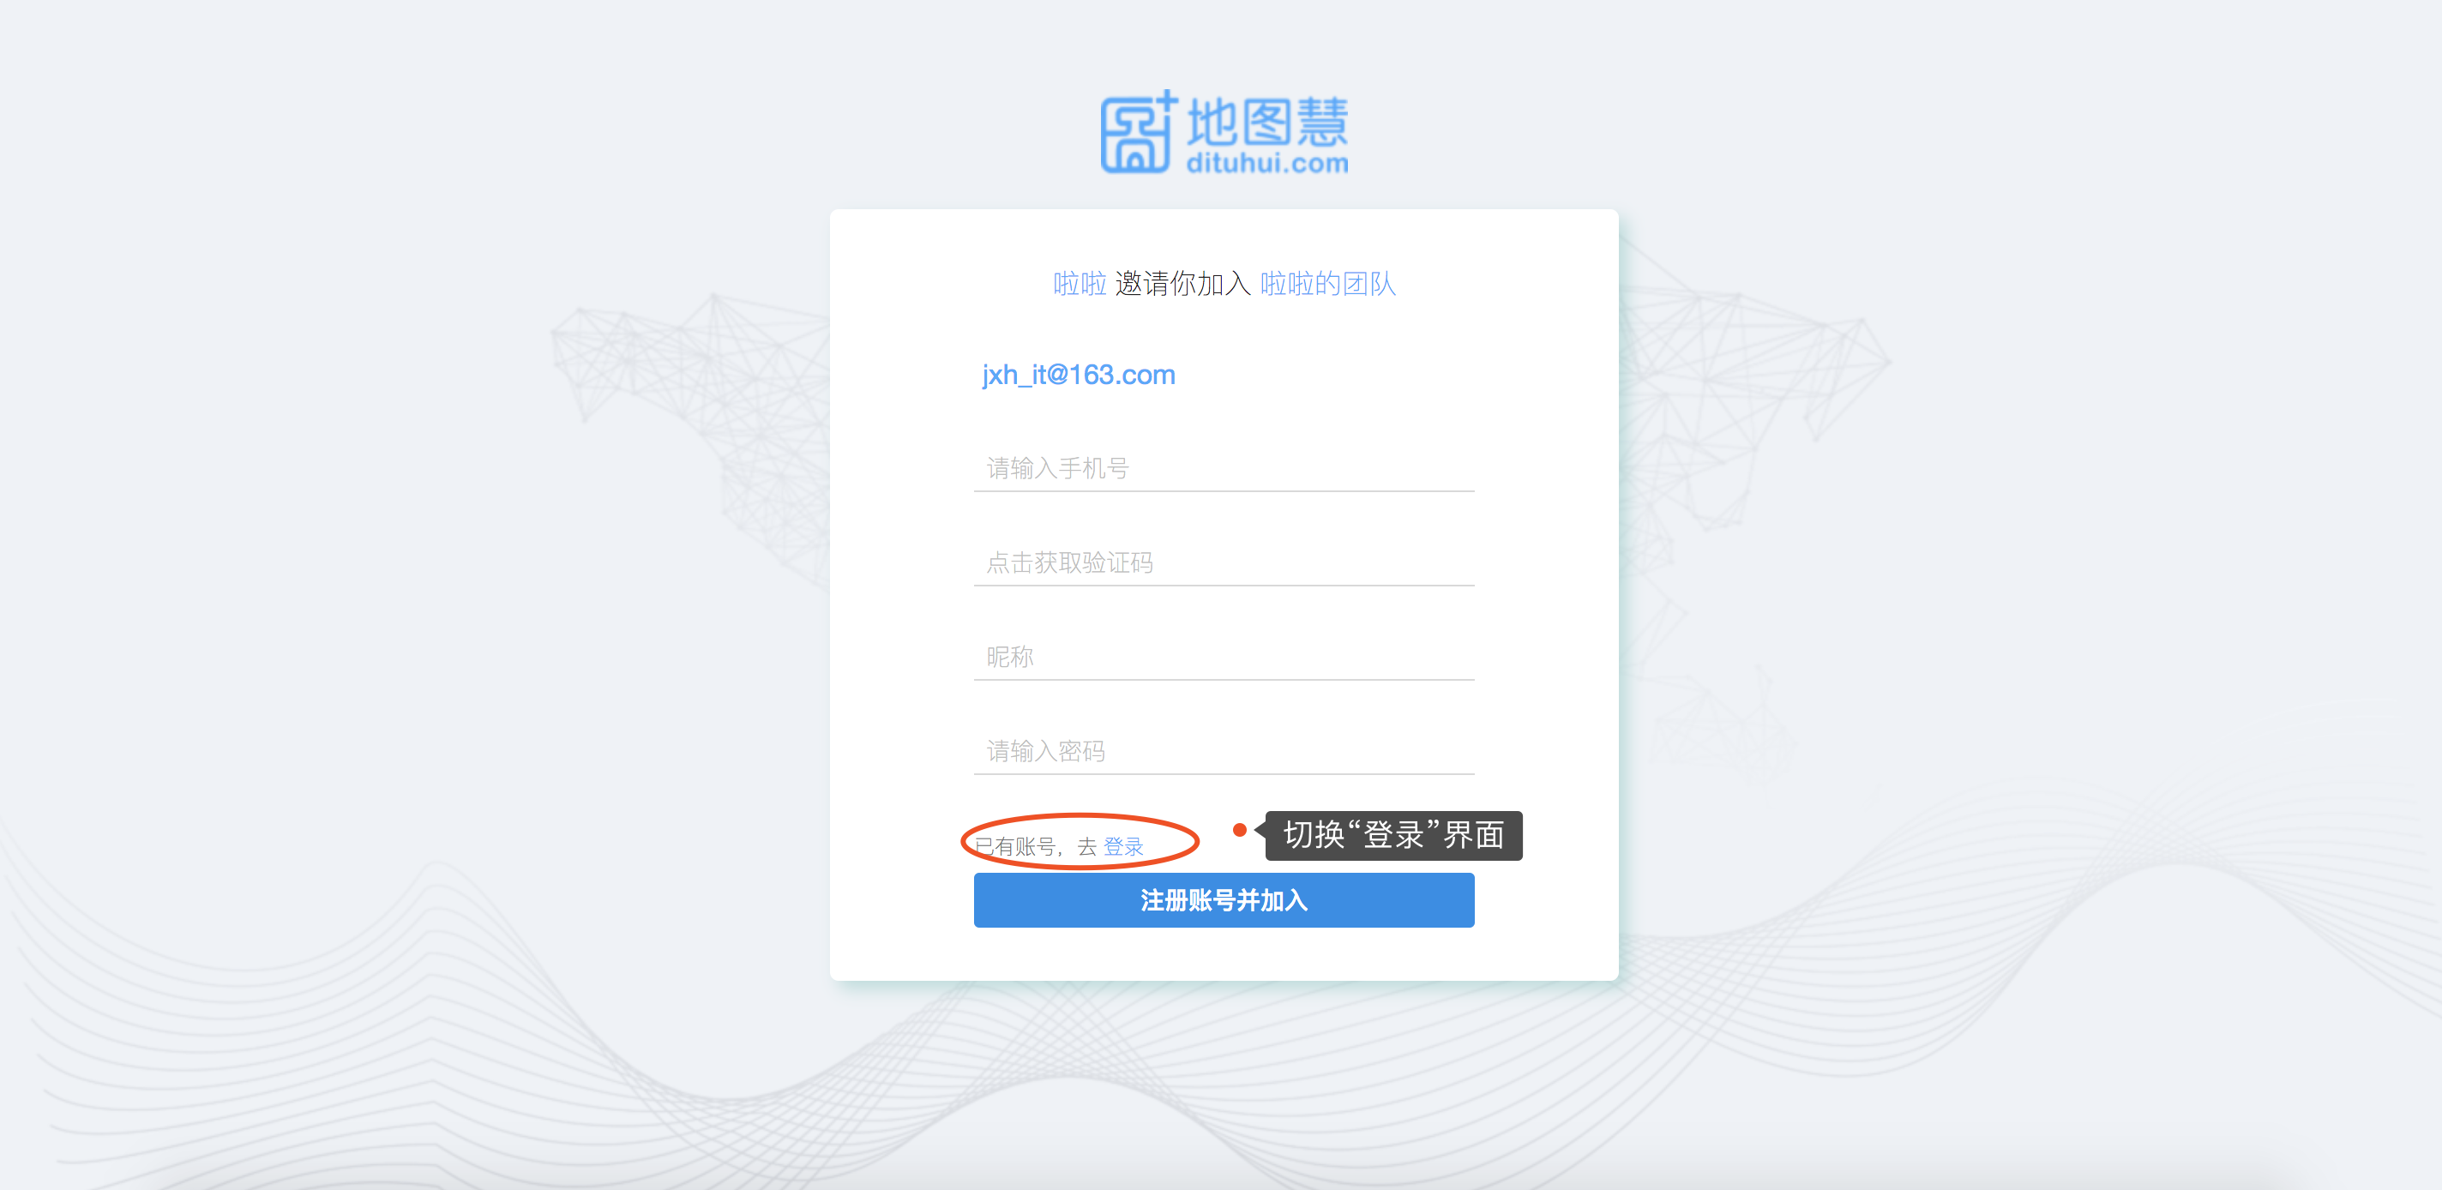This screenshot has height=1190, width=2442.
Task: Click the tooltip's left-pointing arrow tip
Action: (x=1257, y=830)
